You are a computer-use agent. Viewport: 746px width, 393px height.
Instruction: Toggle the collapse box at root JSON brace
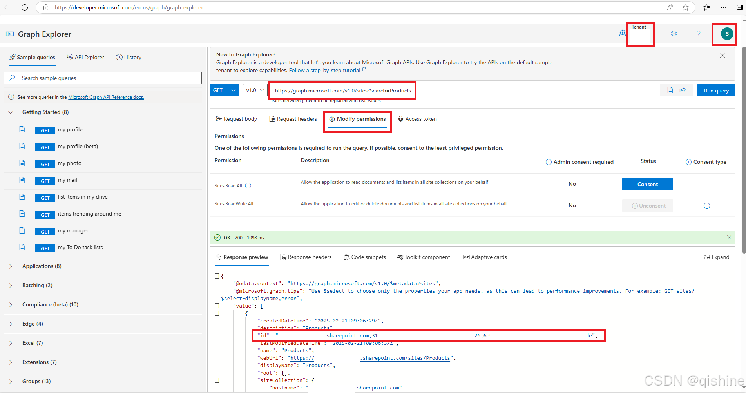click(x=217, y=276)
